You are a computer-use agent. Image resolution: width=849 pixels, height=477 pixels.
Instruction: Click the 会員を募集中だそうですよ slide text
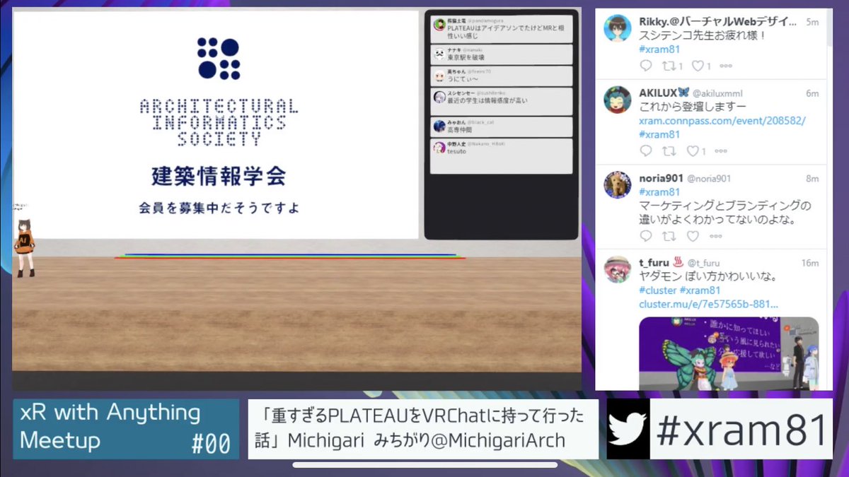[x=219, y=209]
